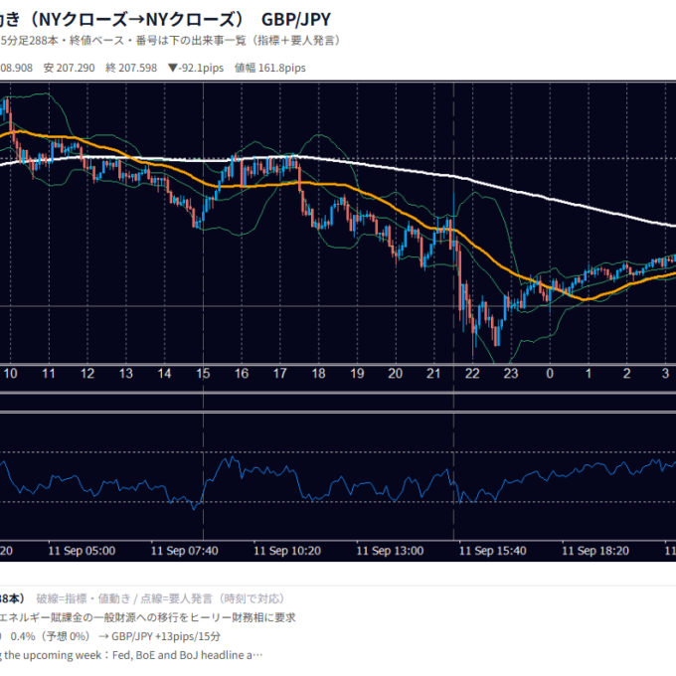
Task: Click hour label 19 on chart axis
Action: pyautogui.click(x=357, y=374)
